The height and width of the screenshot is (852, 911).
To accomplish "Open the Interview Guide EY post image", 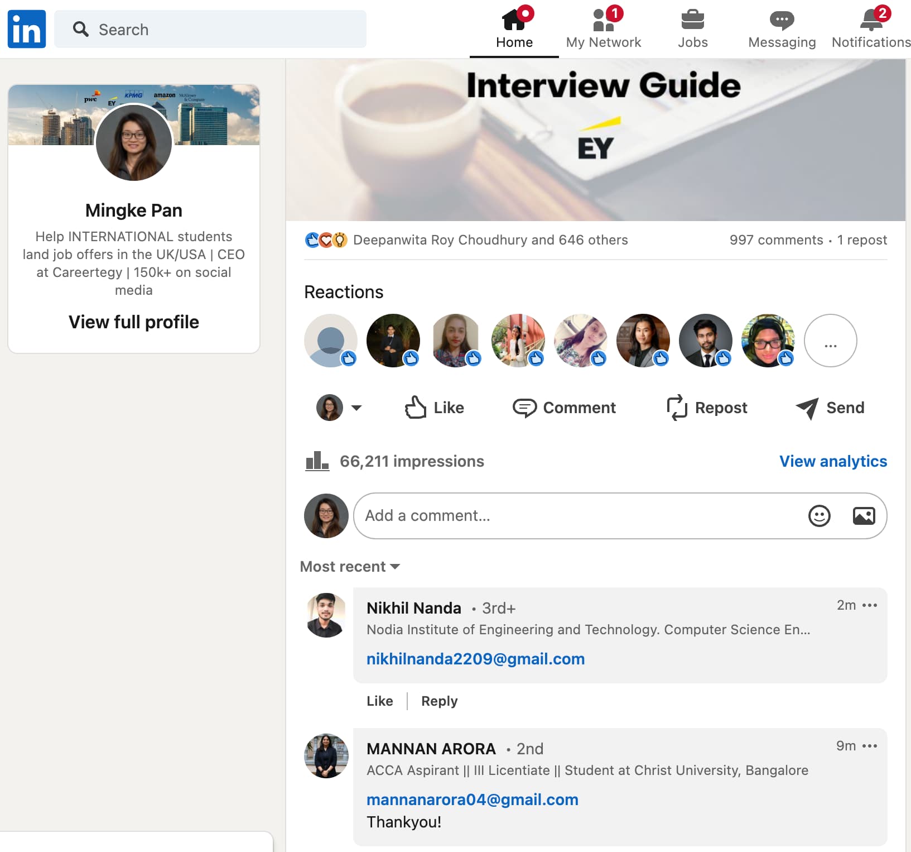I will (x=596, y=140).
